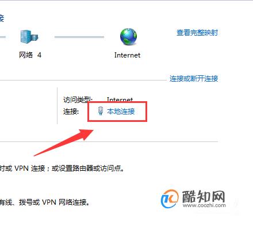Click the red arrow annotation
The height and width of the screenshot is (230, 253).
64,142
